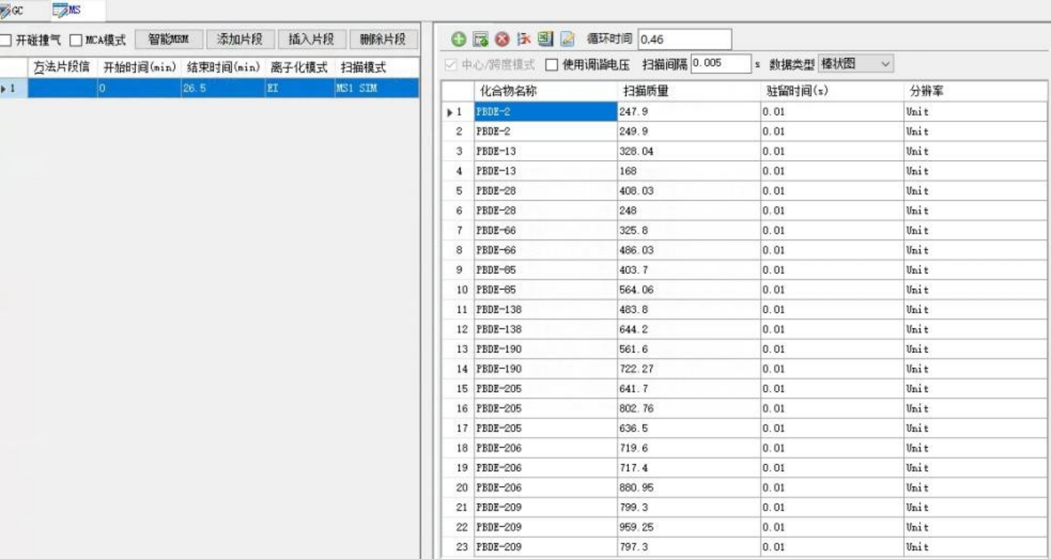Check the 使用调谐电压 checkbox
1051x559 pixels.
[552, 65]
